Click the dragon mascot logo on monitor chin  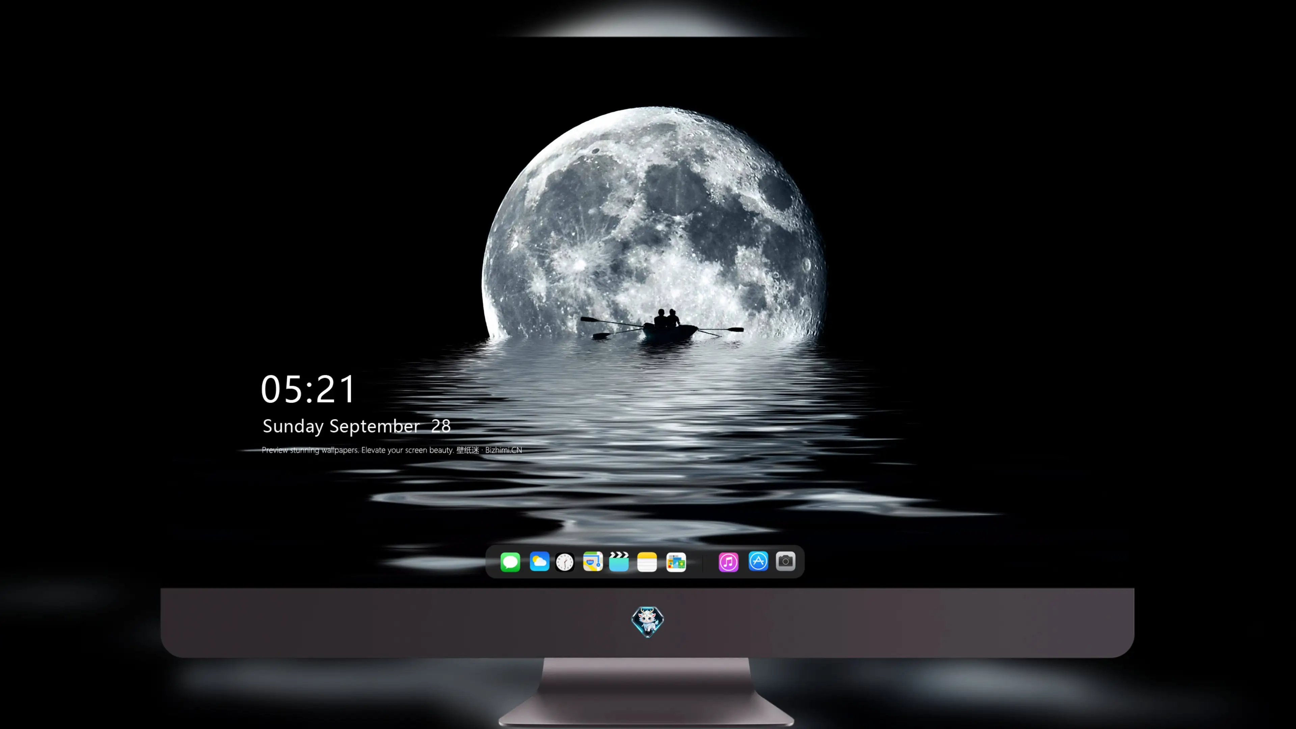click(x=648, y=621)
